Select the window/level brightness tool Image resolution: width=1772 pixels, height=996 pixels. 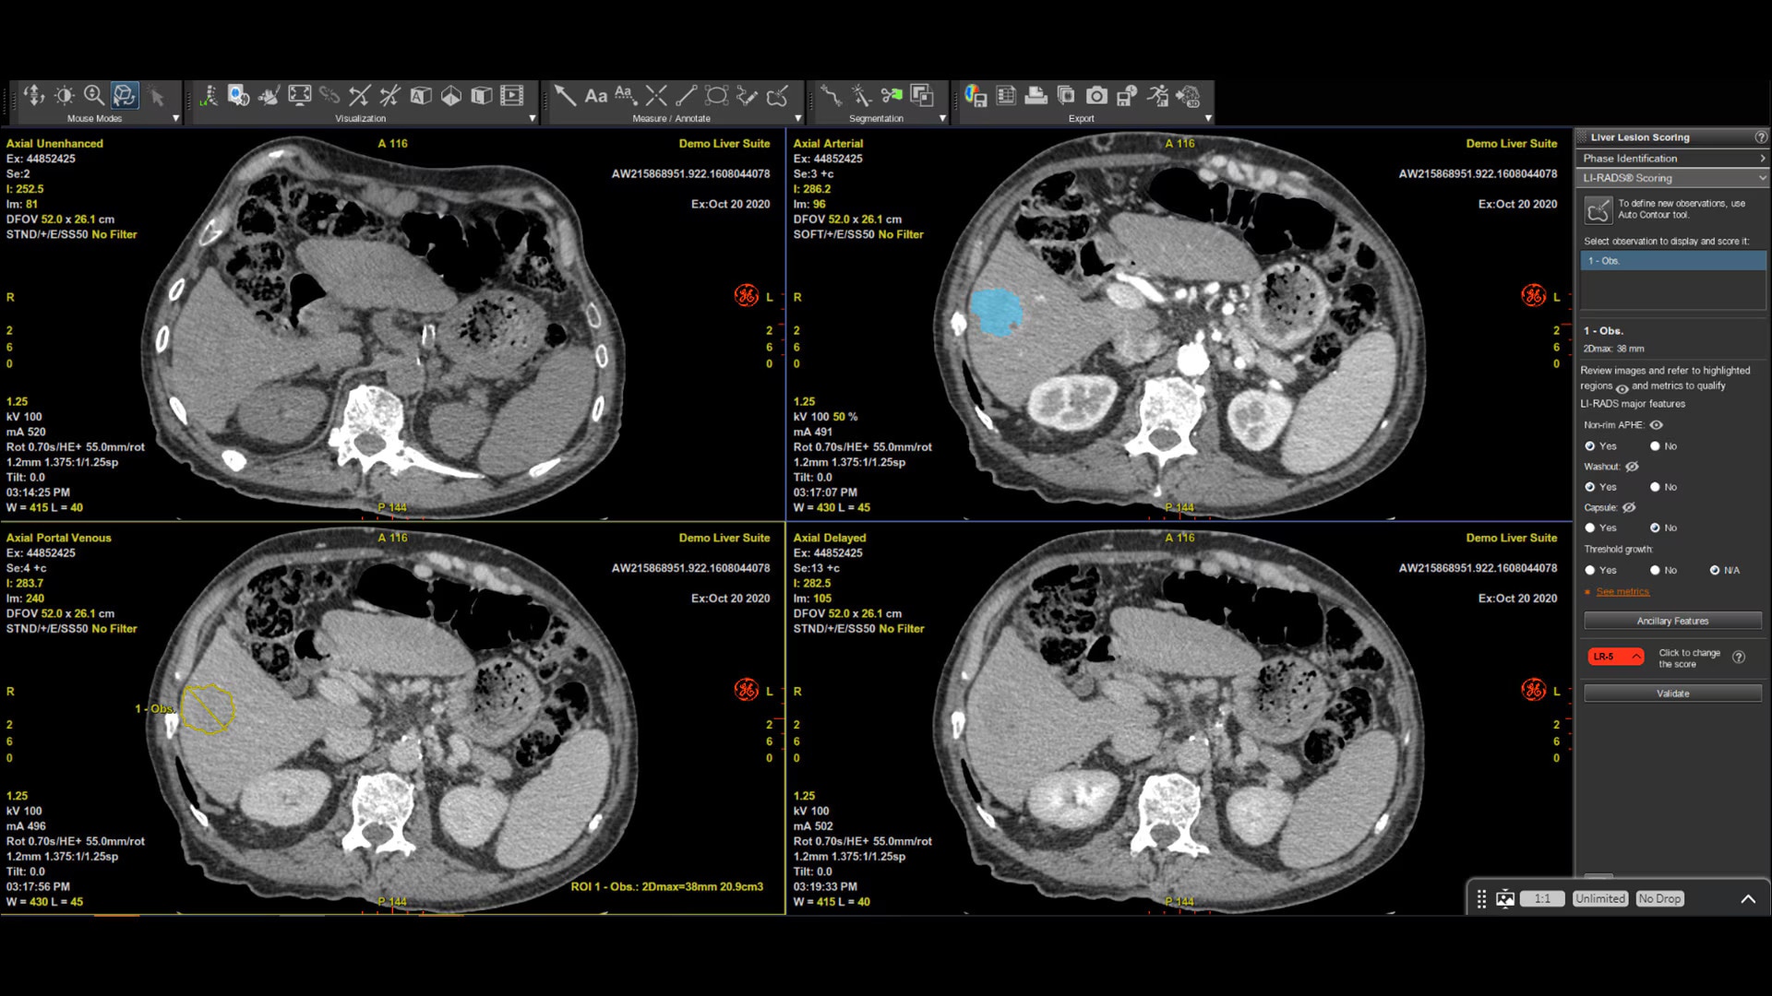(x=64, y=96)
